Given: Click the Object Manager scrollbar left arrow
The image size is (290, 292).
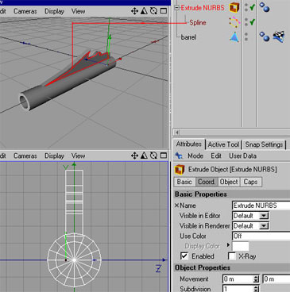Looking at the screenshot, I should [x=177, y=132].
